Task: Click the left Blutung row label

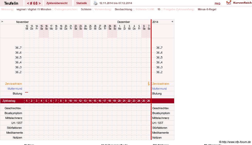Action: (x=17, y=93)
